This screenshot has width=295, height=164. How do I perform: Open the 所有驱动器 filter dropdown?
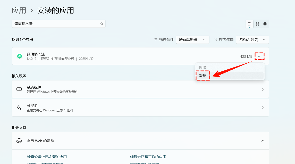(192, 39)
